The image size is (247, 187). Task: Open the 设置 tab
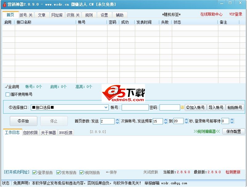coord(104,15)
